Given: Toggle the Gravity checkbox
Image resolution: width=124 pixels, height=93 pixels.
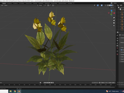Looking at the screenshot, I should coord(121,50).
